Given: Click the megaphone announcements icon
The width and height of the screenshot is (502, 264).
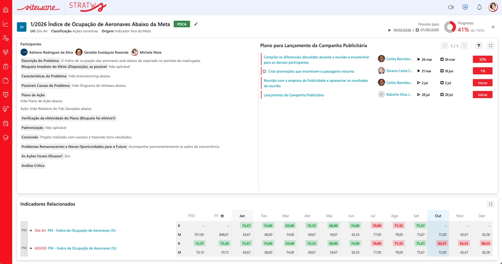Looking at the screenshot, I should 451,7.
